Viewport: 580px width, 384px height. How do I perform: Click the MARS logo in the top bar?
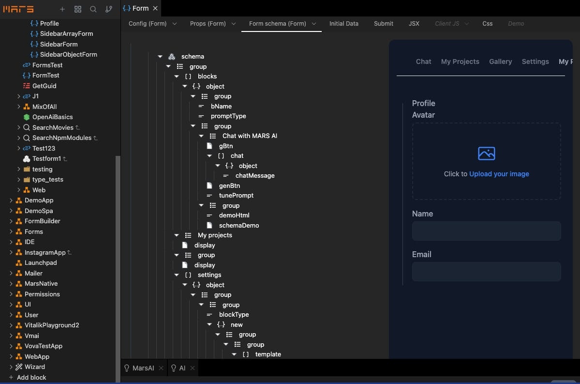tap(18, 9)
